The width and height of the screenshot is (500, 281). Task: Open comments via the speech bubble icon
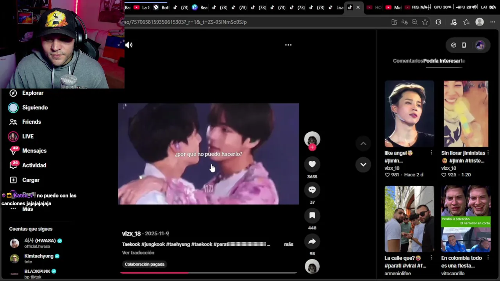[x=312, y=190]
